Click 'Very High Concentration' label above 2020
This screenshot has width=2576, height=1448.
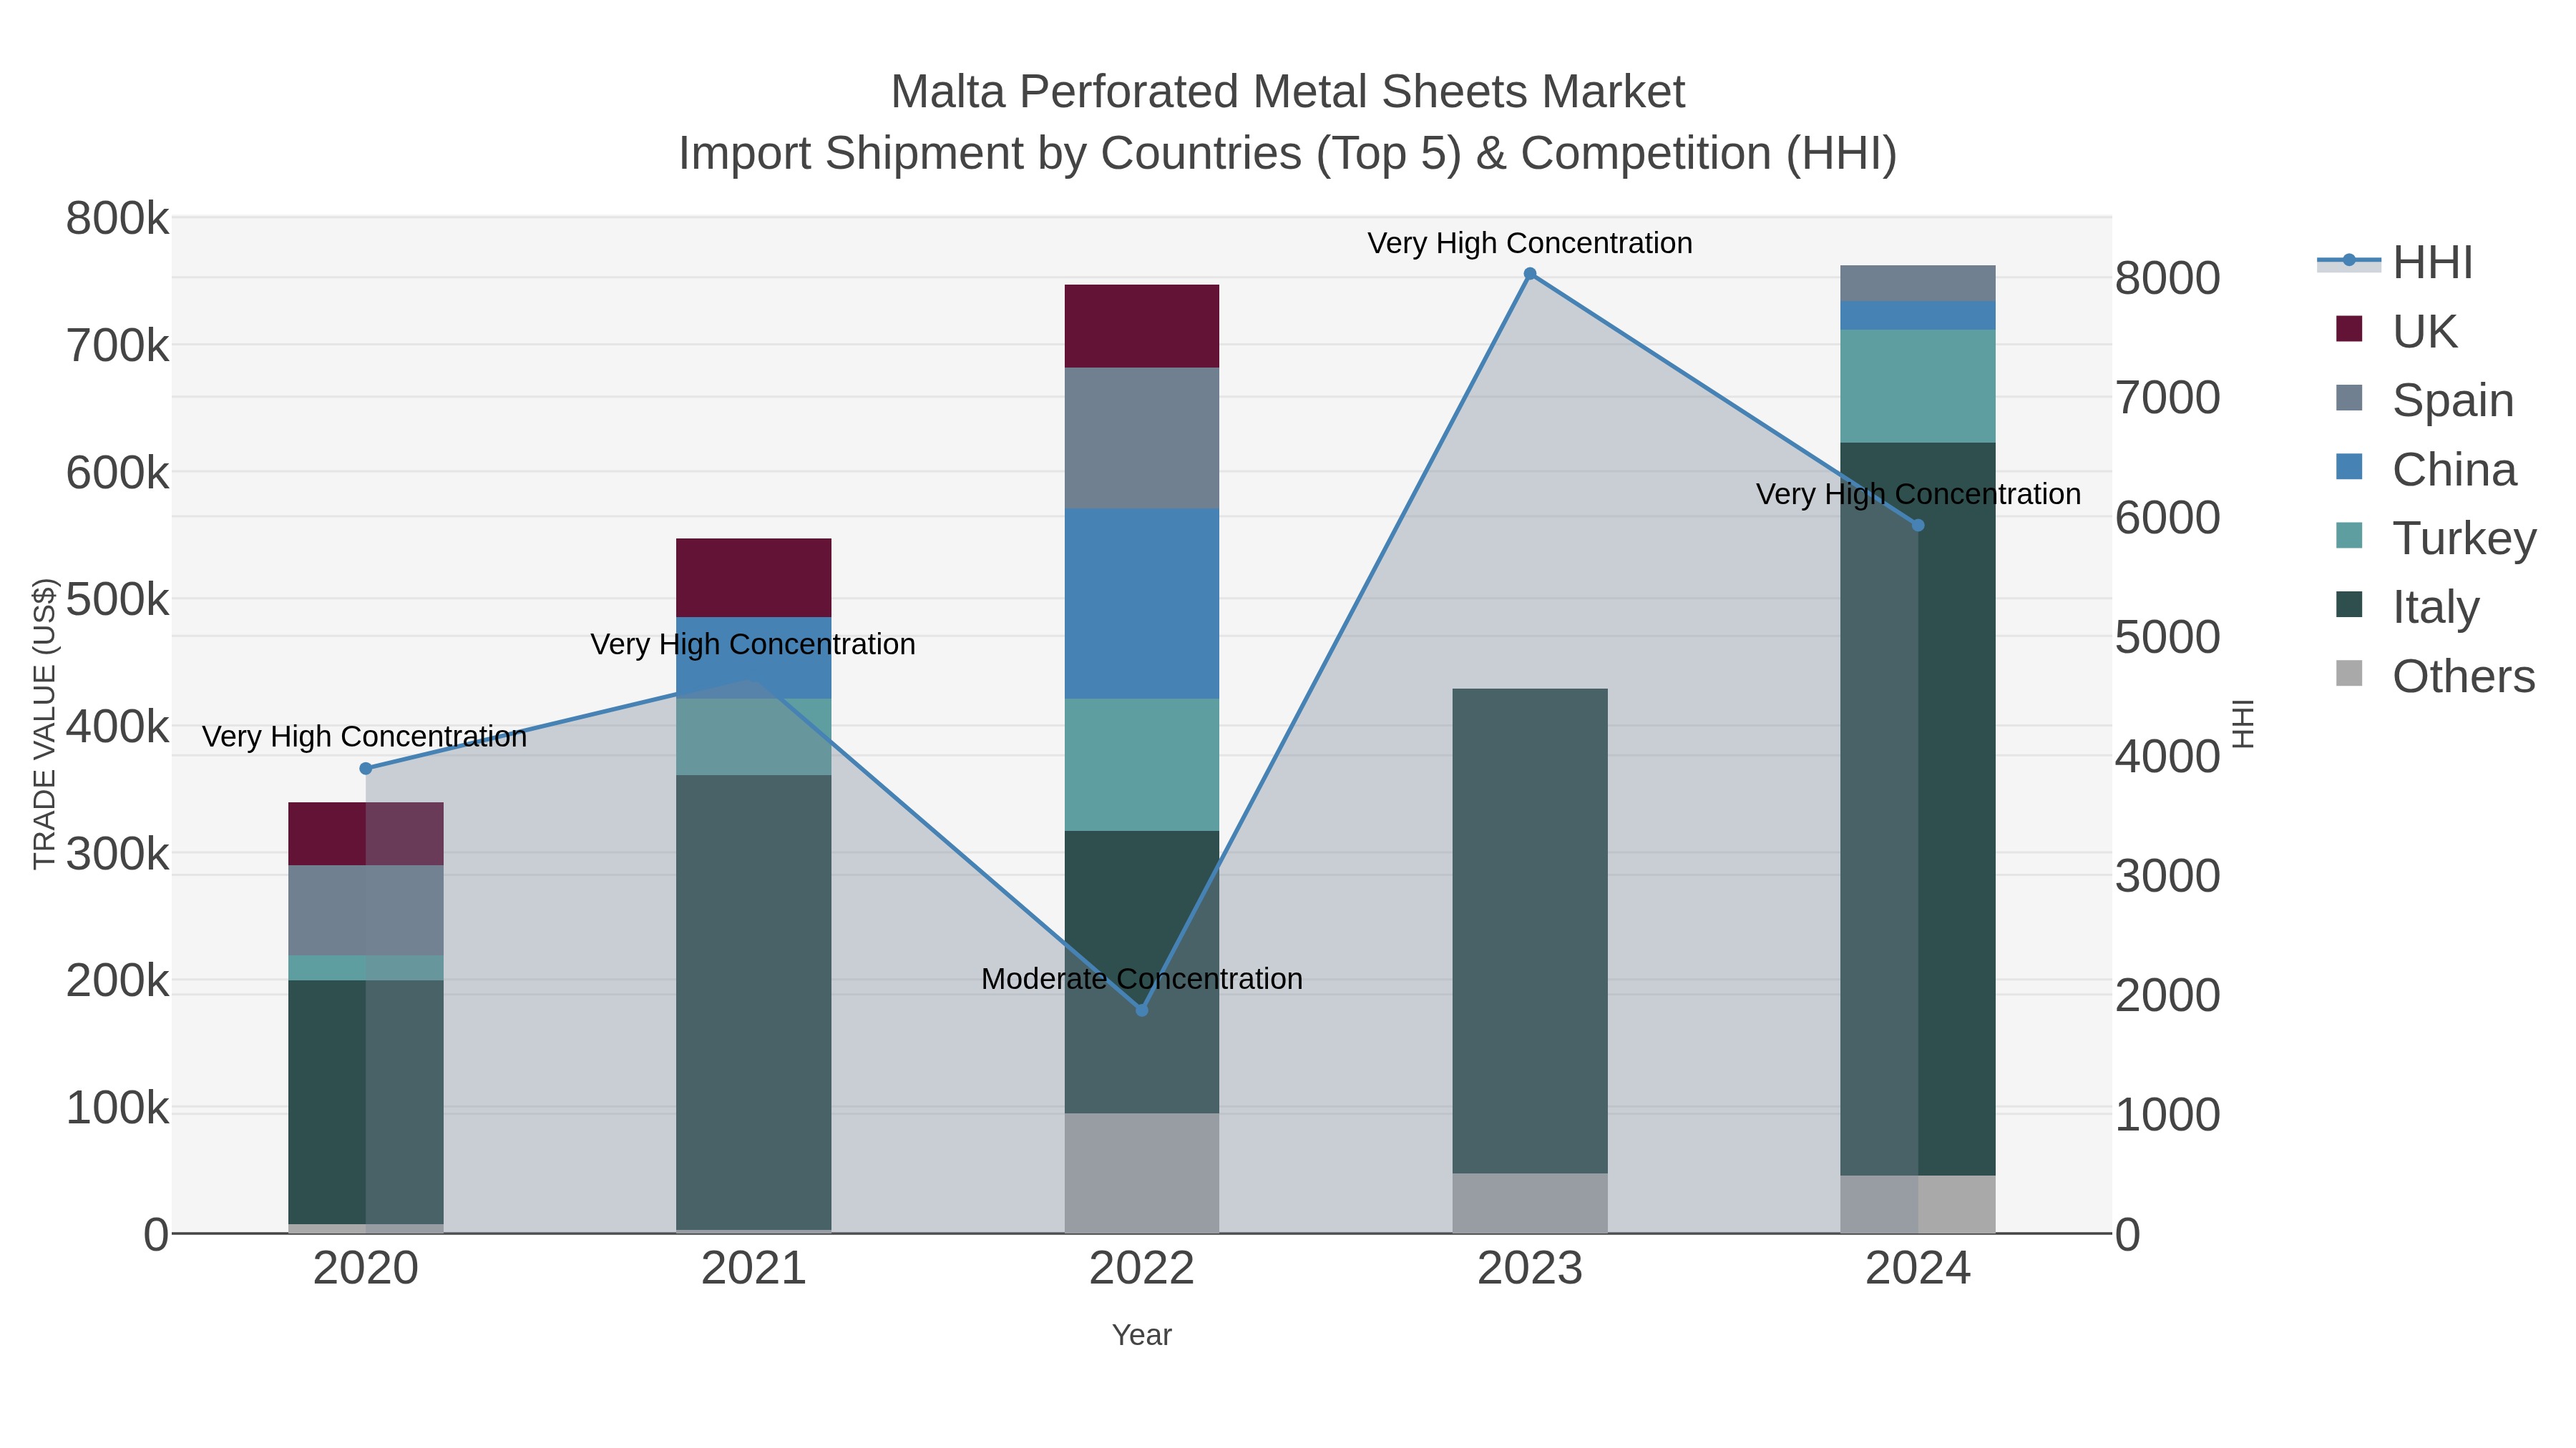click(x=364, y=737)
